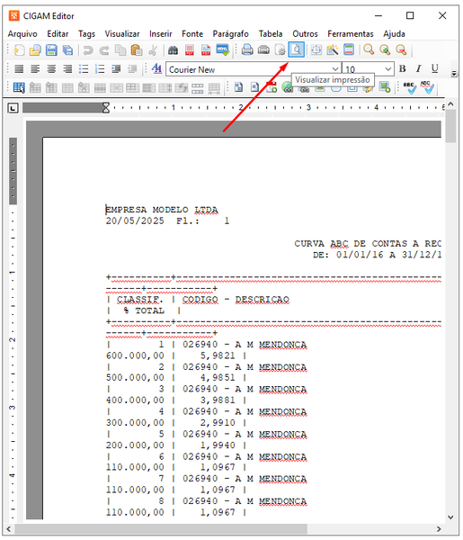Screen dimensions: 463x540
Task: Toggle bold formatting
Action: 403,68
